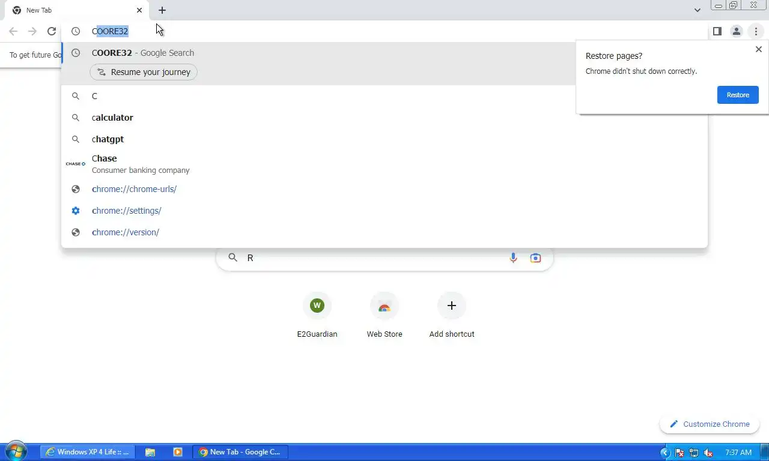Click the address bar text COORE32
This screenshot has width=769, height=461.
click(x=110, y=31)
